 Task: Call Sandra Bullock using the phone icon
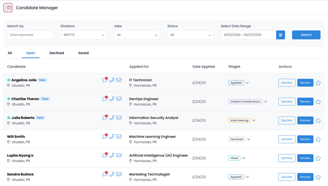point(112,174)
